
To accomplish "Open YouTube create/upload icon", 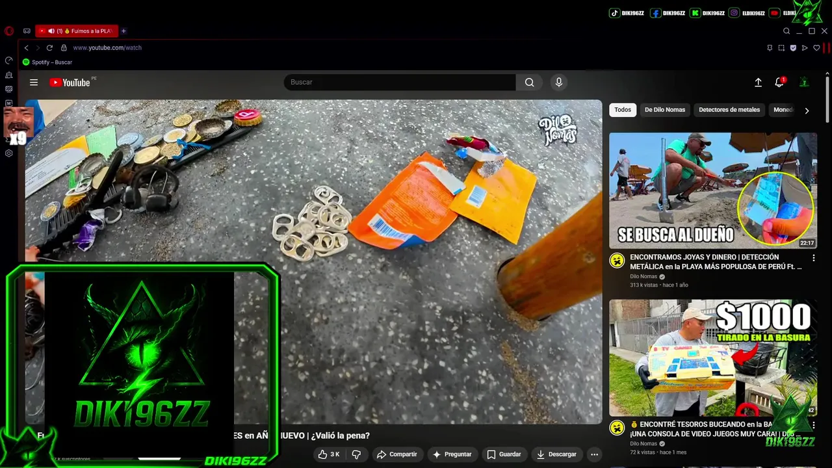I will 758,83.
